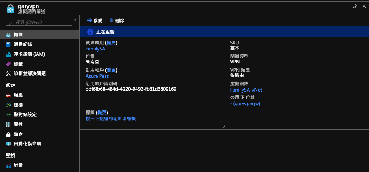Close the garyvpn blade
369x172 pixels.
click(x=364, y=6)
